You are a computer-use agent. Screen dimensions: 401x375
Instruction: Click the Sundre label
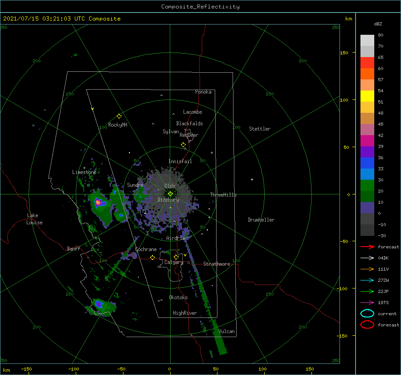click(135, 185)
